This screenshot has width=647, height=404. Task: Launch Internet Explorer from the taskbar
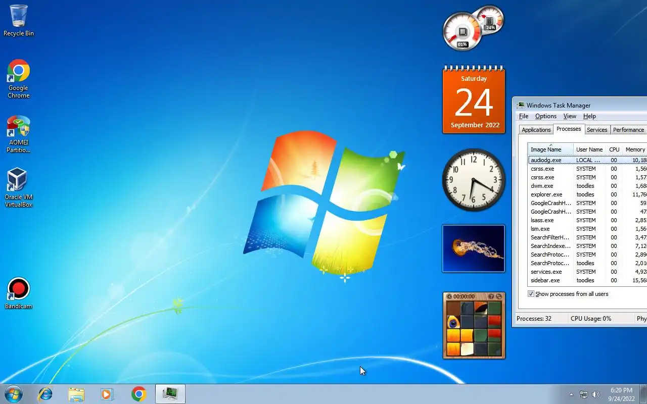45,394
